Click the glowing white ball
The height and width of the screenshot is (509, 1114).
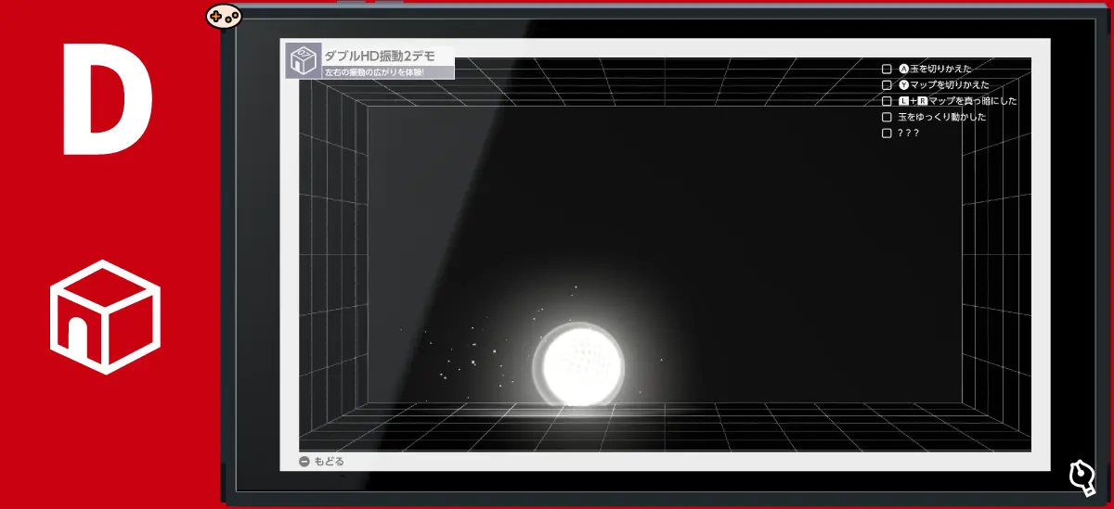(x=584, y=364)
